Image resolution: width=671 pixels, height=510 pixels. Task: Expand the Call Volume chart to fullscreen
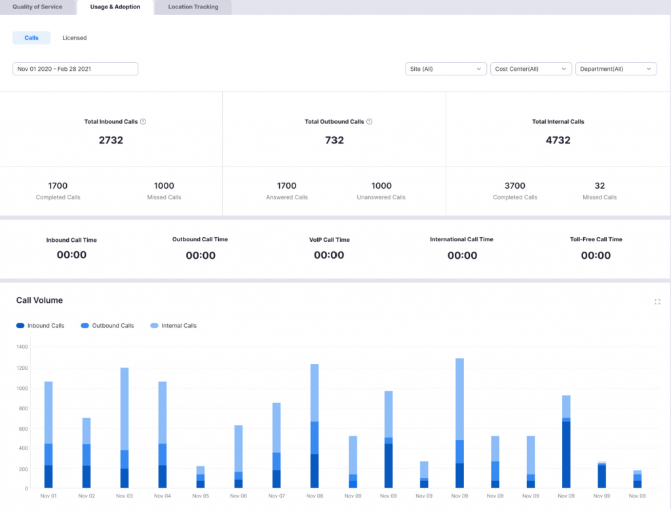pos(658,302)
